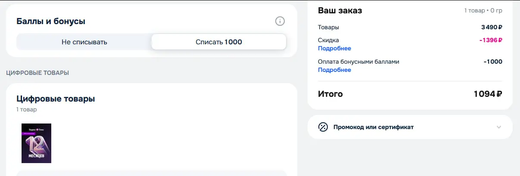This screenshot has height=176, width=520.
Task: Open the info icon beside Баллы и бонусы
Action: click(280, 21)
